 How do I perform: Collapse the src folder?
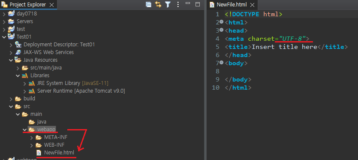11,106
